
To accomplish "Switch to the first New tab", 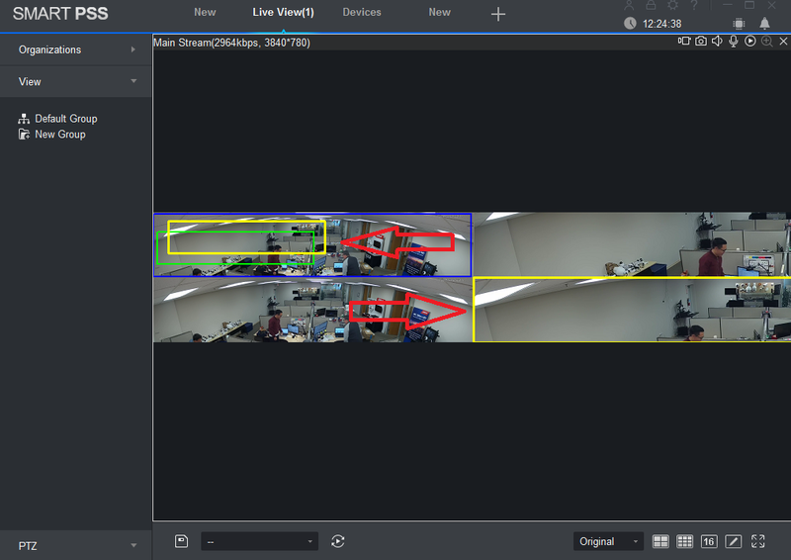I will pos(205,12).
